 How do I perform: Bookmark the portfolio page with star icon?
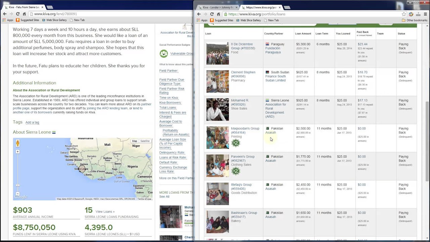click(404, 14)
